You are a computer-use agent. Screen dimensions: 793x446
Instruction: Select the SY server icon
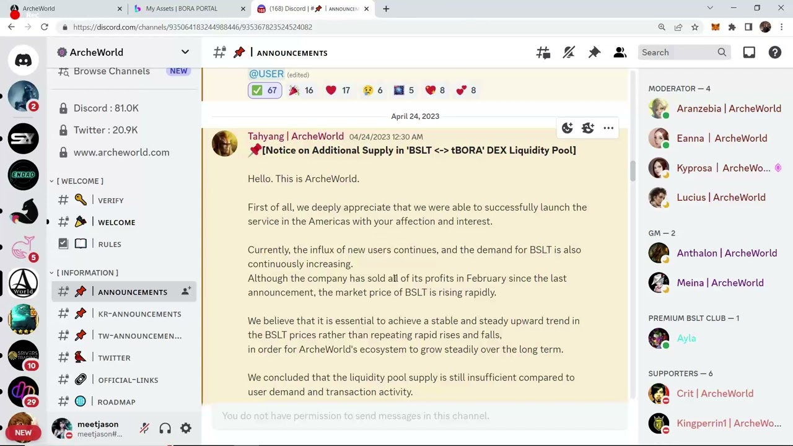[23, 139]
